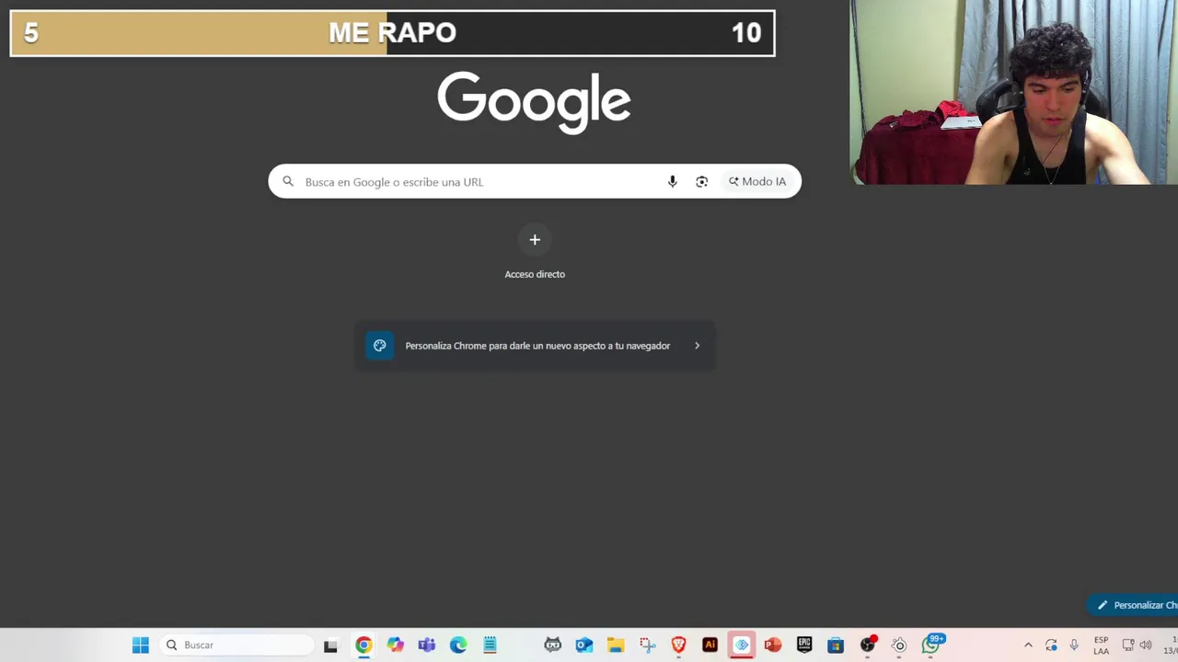The image size is (1178, 662).
Task: Open the Windows Start menu
Action: (140, 645)
